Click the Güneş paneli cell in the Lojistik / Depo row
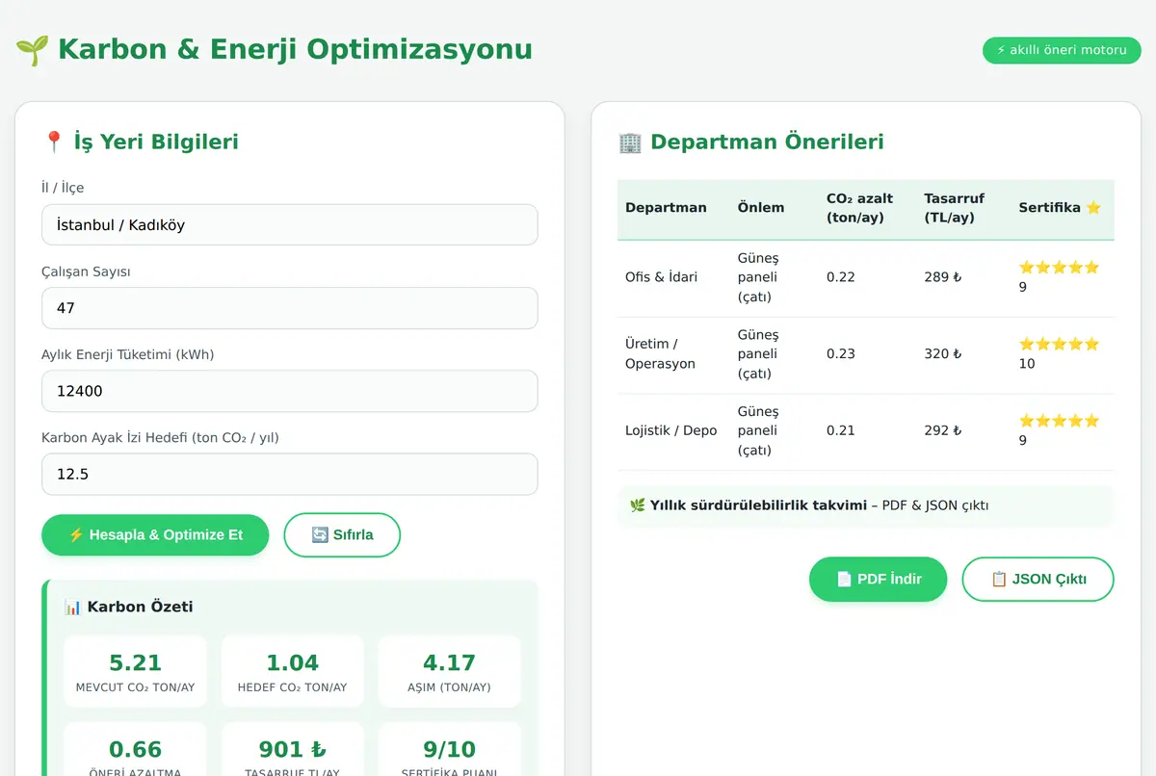The width and height of the screenshot is (1156, 776). point(758,430)
